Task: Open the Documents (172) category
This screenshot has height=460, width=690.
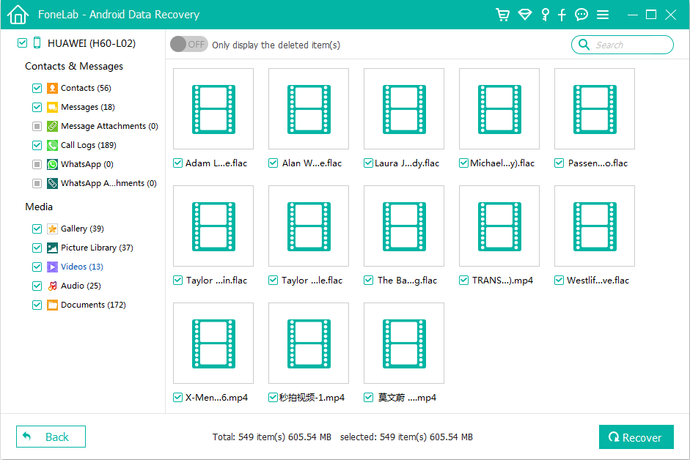Action: pos(93,305)
